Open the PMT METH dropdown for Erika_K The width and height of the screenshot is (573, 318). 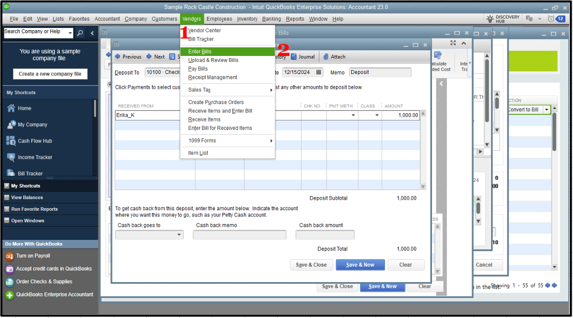pyautogui.click(x=353, y=115)
